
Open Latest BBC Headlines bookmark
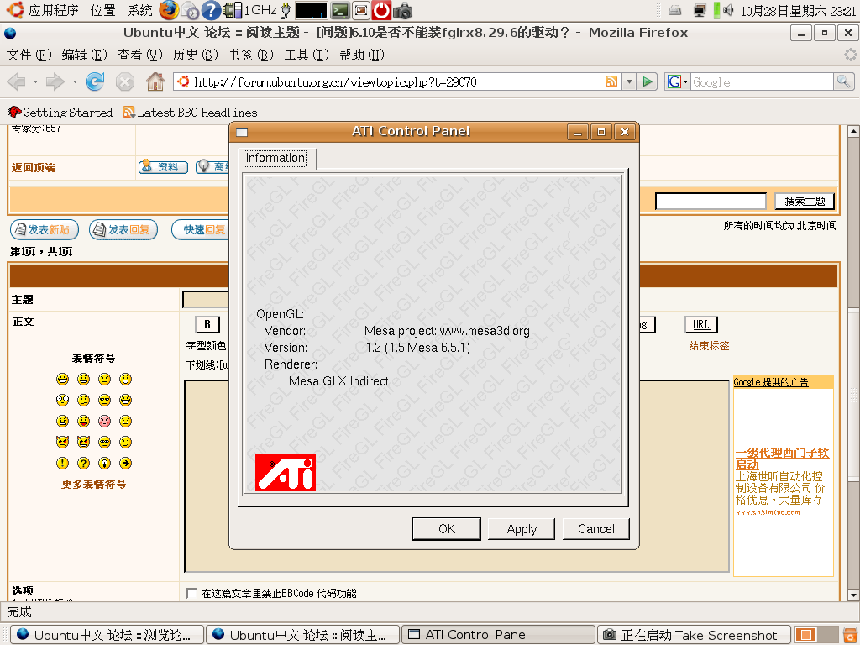(x=191, y=113)
